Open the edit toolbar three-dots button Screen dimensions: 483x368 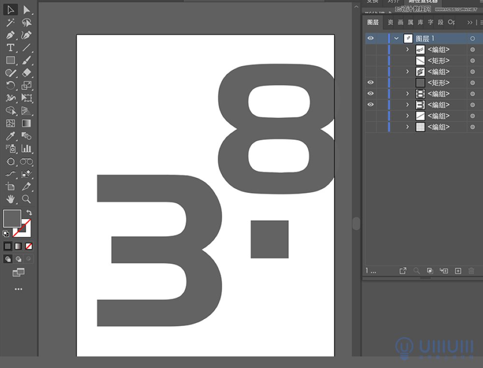18,289
